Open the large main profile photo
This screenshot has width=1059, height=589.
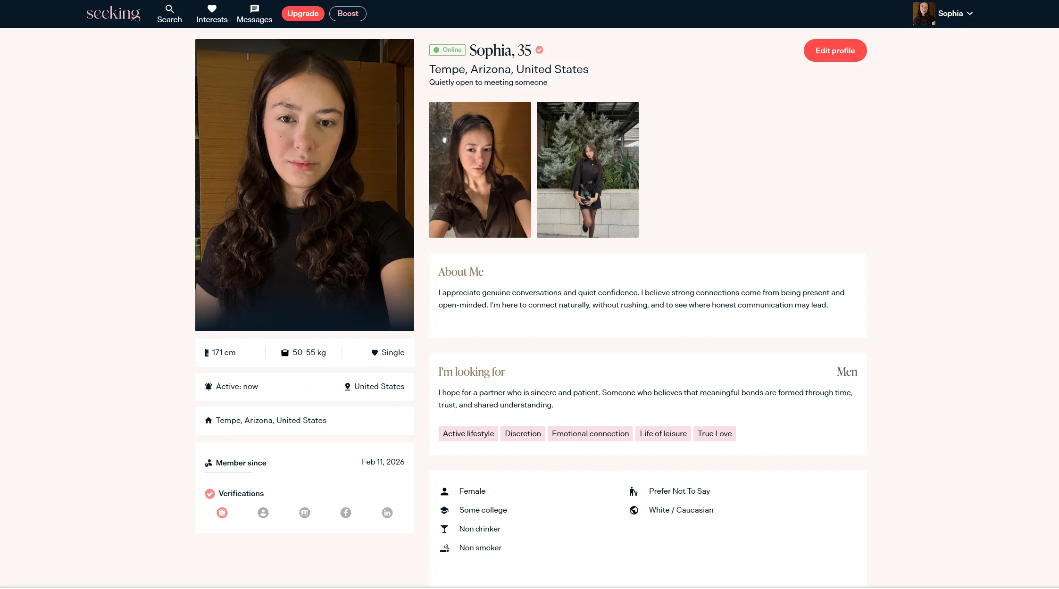[x=305, y=185]
